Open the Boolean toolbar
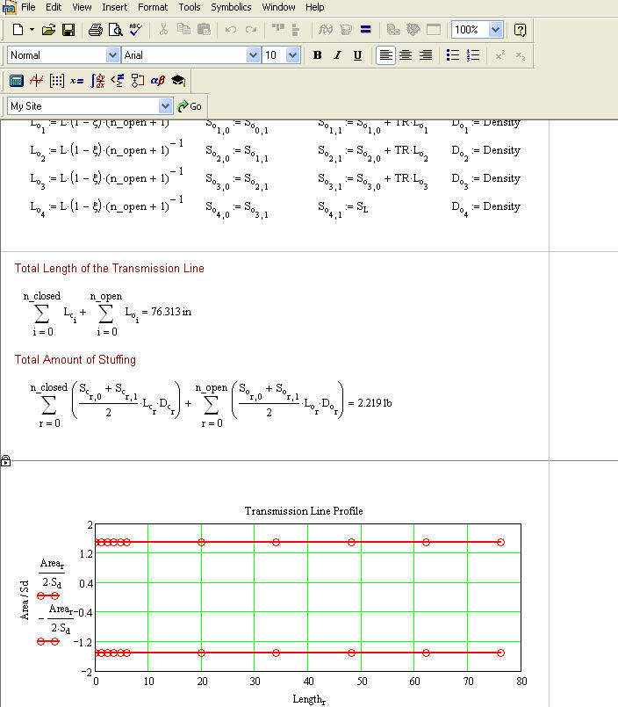Image resolution: width=618 pixels, height=707 pixels. (118, 81)
